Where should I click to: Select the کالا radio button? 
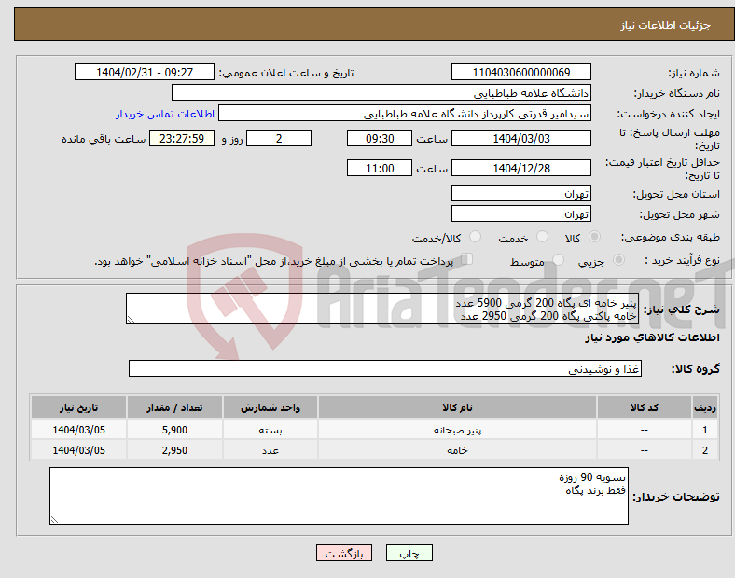pos(594,237)
